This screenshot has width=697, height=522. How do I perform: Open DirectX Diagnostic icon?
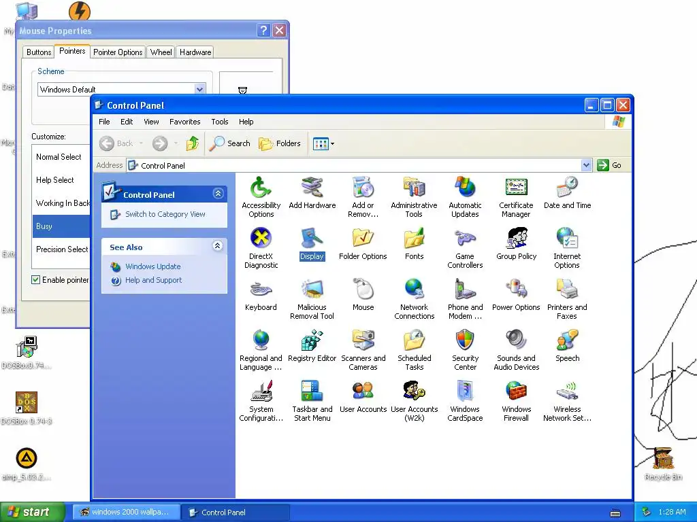tap(261, 248)
